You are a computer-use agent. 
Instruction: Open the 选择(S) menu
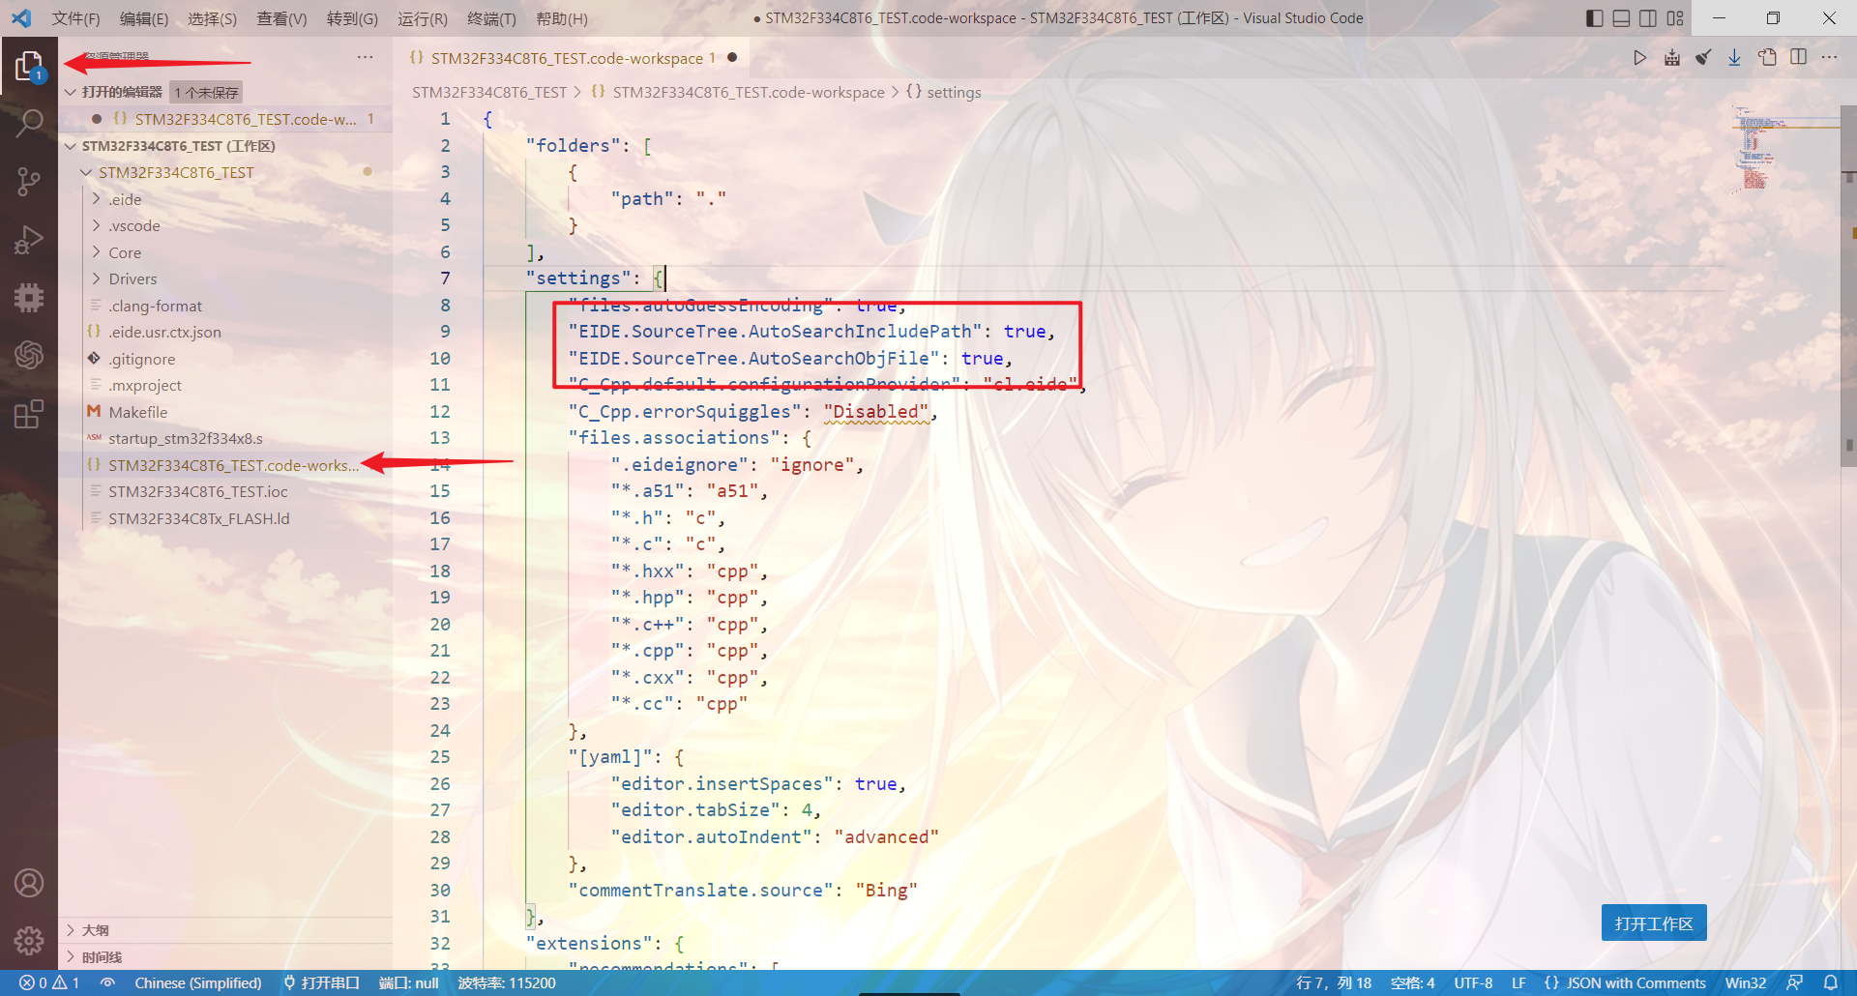pyautogui.click(x=213, y=18)
